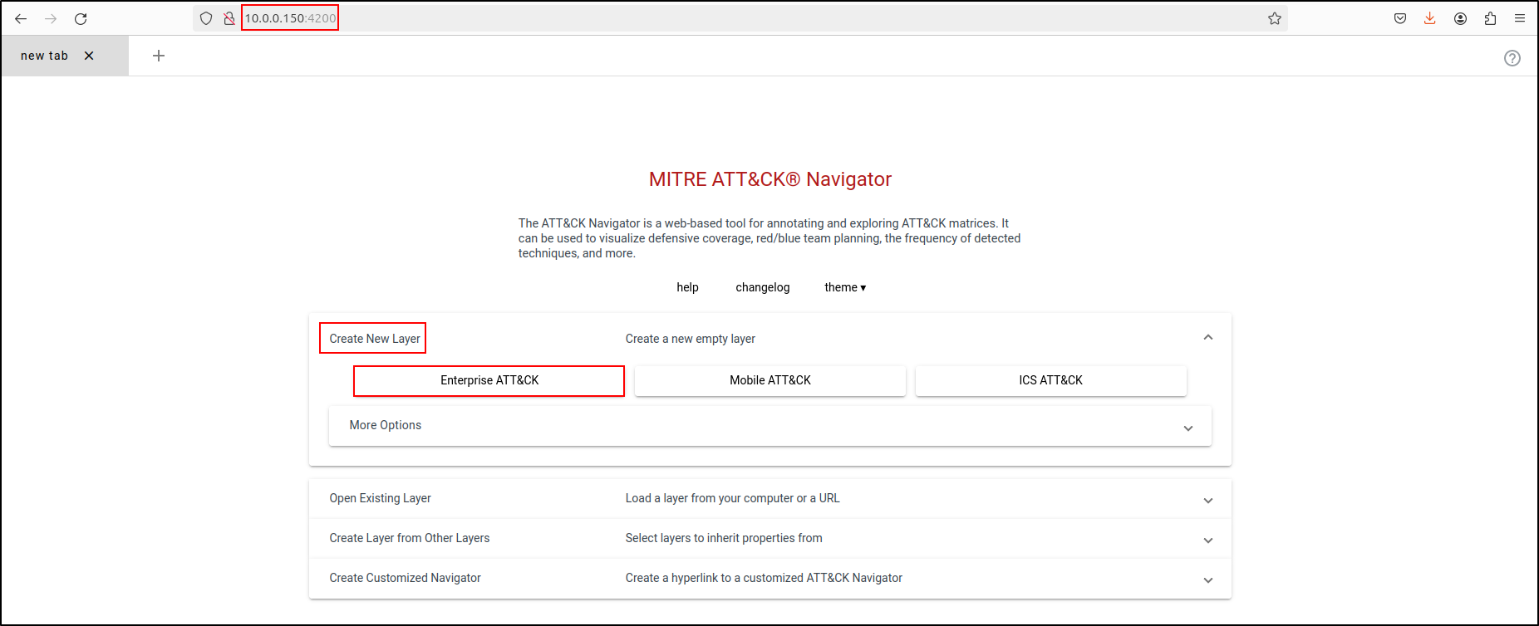Screen dimensions: 1539x626
Task: Click the MITRE ATT&CK® Navigator heading
Action: click(x=770, y=179)
